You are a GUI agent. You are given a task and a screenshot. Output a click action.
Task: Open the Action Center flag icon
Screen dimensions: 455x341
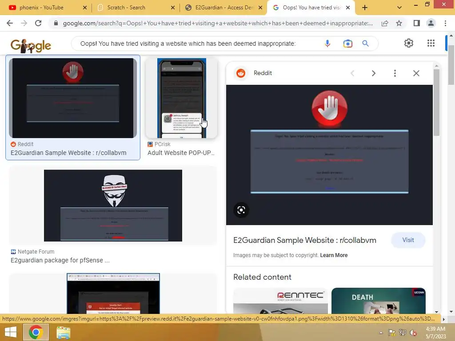point(391,333)
